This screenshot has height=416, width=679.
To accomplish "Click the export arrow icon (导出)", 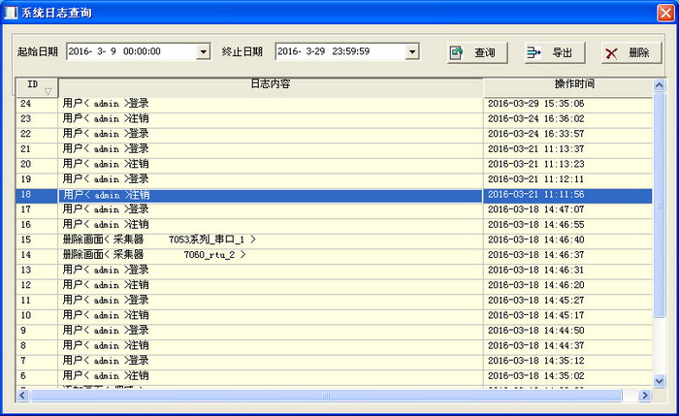I will [x=533, y=52].
